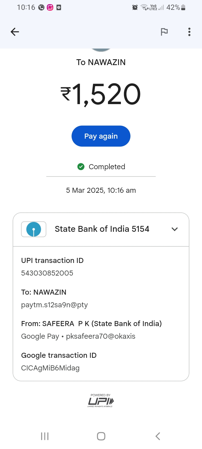Screen dimensions: 202x449
Task: Click the Pay again button
Action: (x=101, y=136)
